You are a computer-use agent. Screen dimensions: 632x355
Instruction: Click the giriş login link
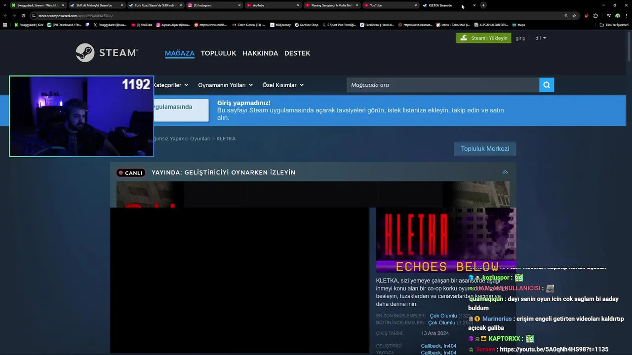520,38
